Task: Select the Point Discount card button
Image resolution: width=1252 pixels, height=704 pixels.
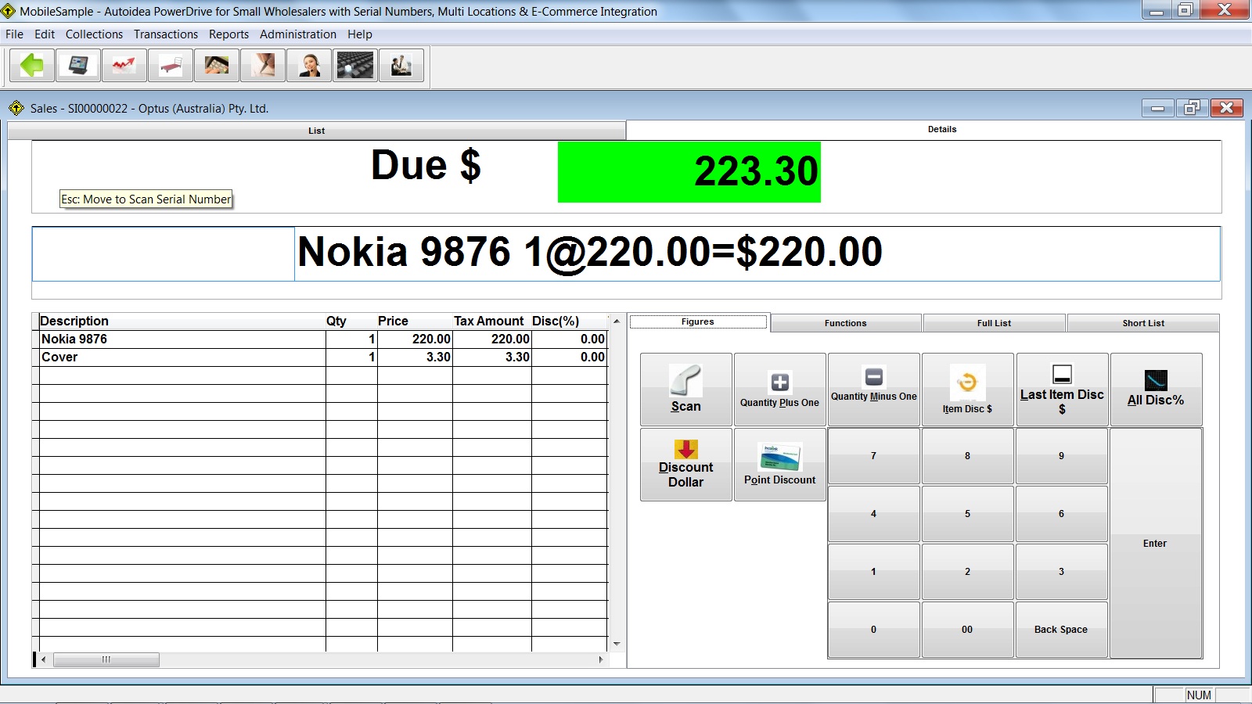Action: (779, 465)
